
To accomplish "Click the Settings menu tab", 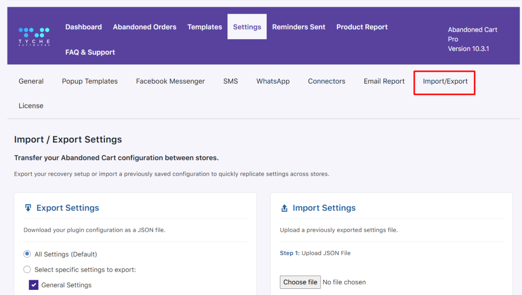I will pos(247,27).
